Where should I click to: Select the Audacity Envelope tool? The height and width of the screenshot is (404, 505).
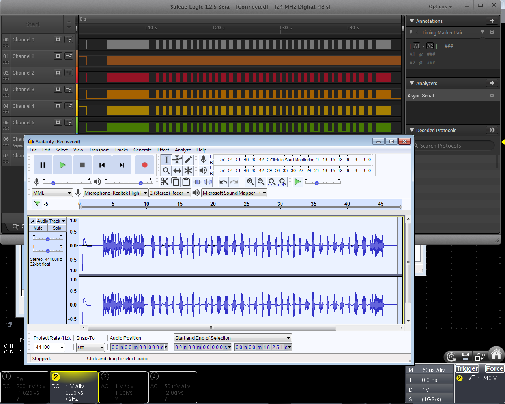(177, 159)
